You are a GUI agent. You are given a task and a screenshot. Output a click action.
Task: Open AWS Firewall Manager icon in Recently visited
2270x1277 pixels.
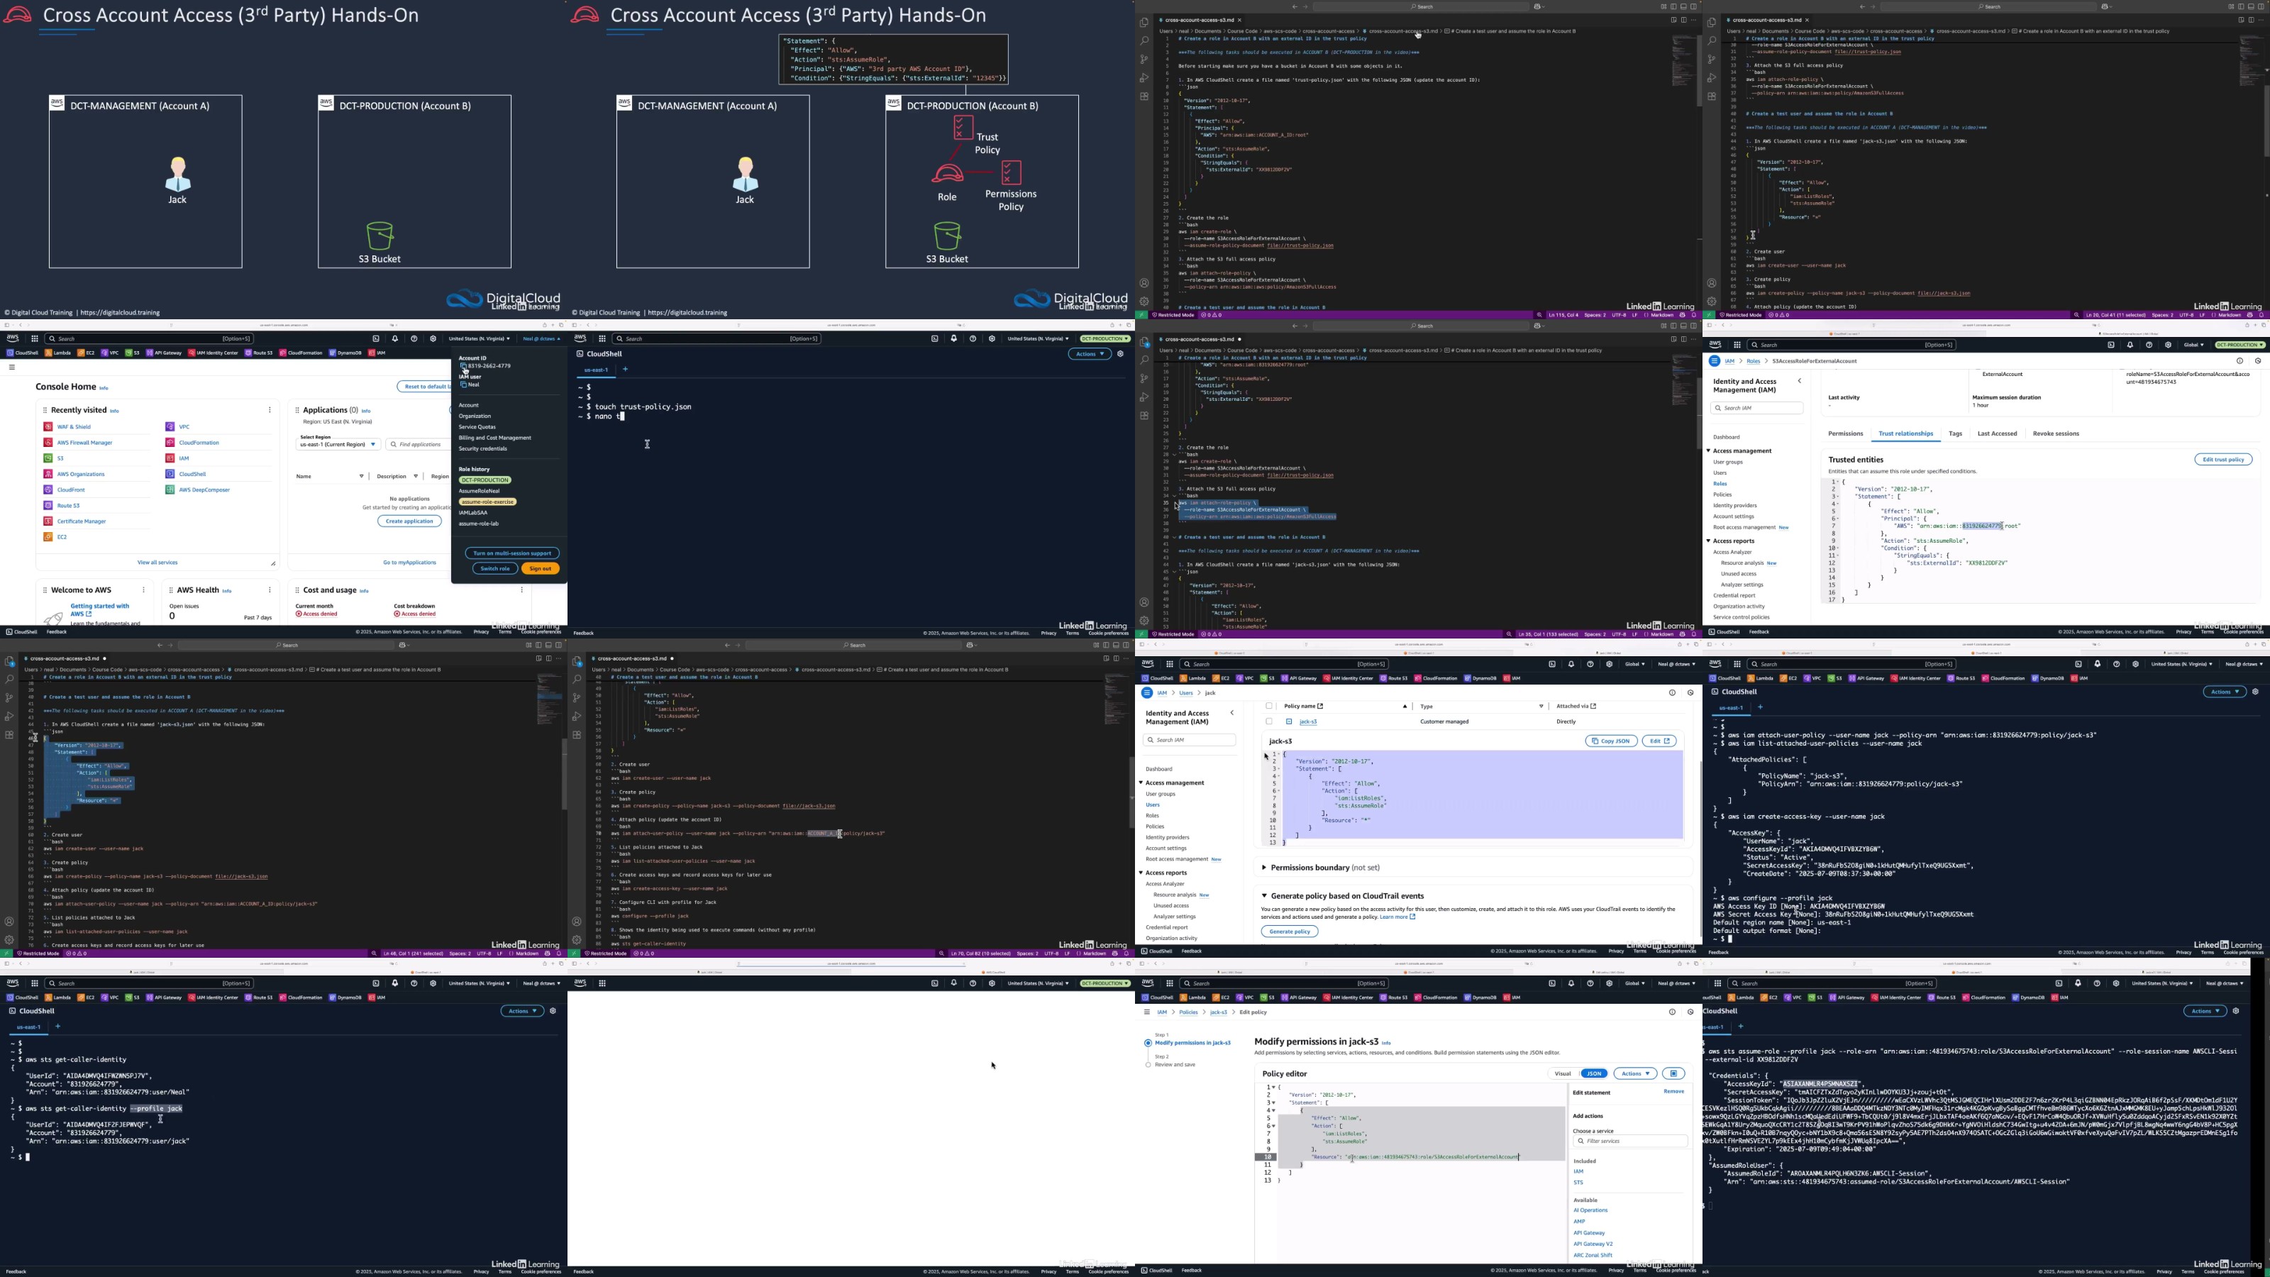pos(48,443)
